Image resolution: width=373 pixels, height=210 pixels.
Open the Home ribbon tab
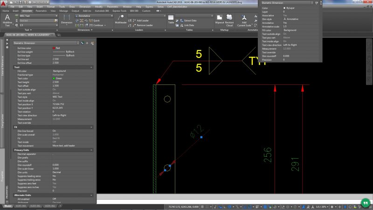6,11
